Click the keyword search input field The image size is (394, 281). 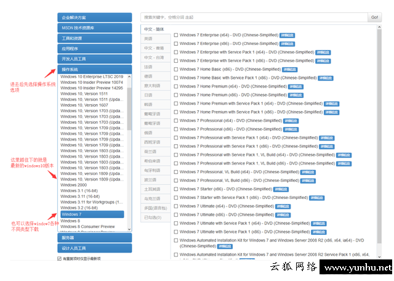coord(254,17)
